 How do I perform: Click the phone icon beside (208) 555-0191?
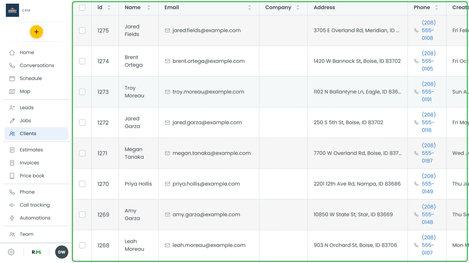pyautogui.click(x=416, y=92)
